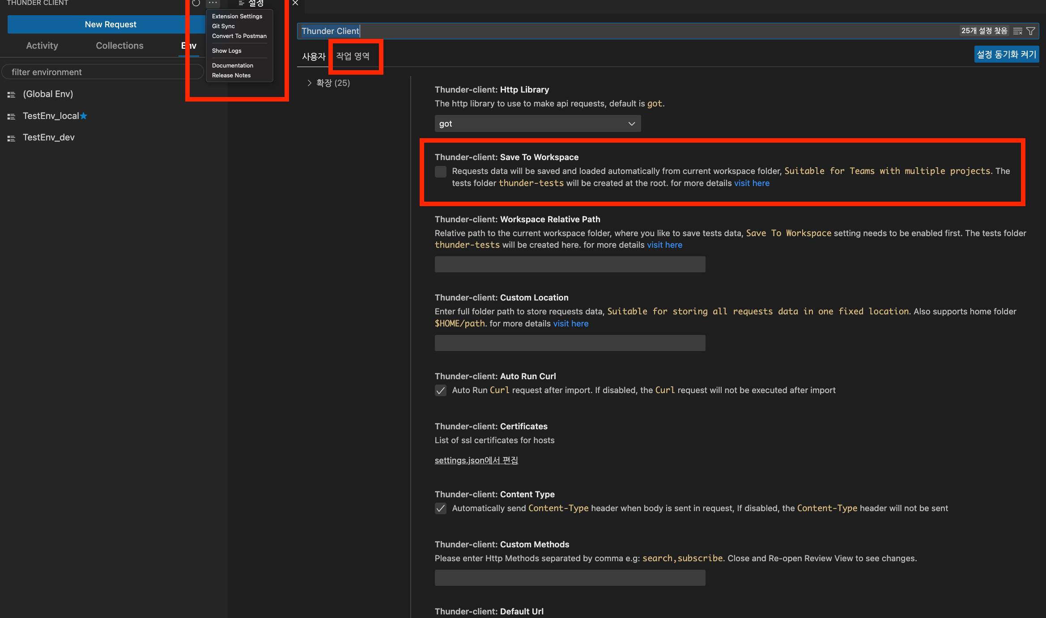Uncheck the Content Type checkbox
The width and height of the screenshot is (1046, 618).
441,508
